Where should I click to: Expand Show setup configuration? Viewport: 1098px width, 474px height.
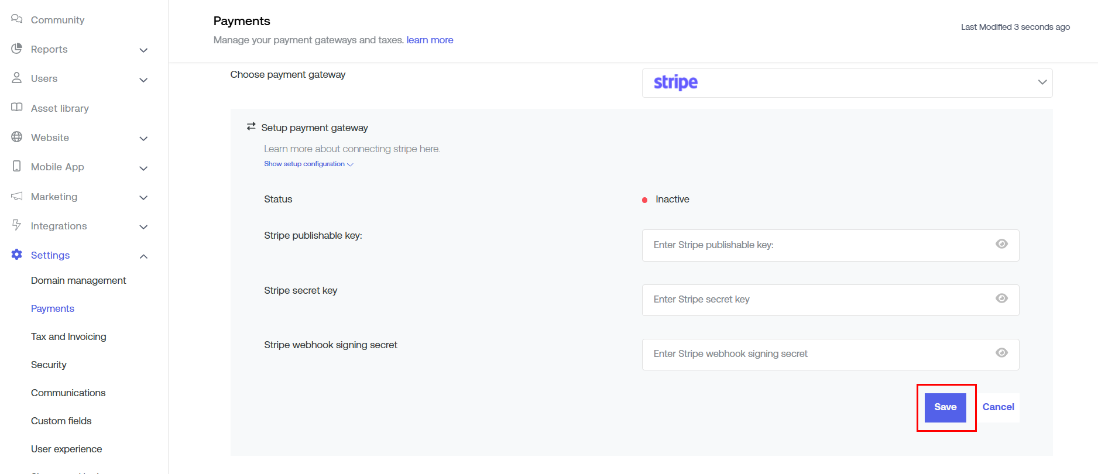(x=308, y=164)
